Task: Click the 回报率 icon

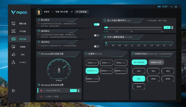Action: 87,54
